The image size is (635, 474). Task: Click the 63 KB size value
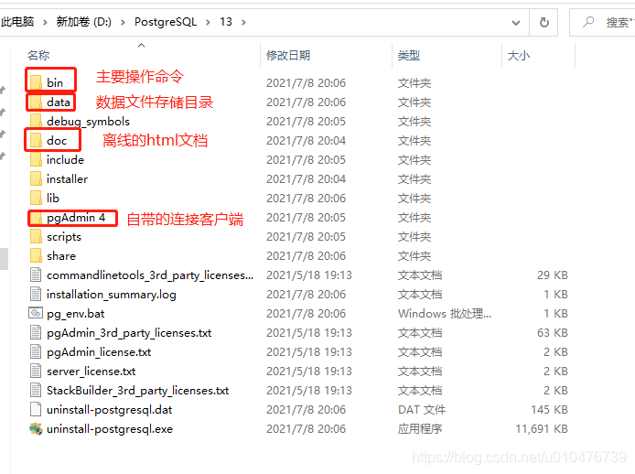pyautogui.click(x=553, y=333)
